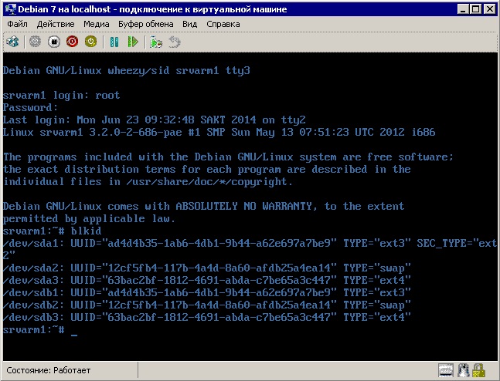Click the 'srvarm1 login: root' line
The height and width of the screenshot is (381, 500).
[x=62, y=95]
